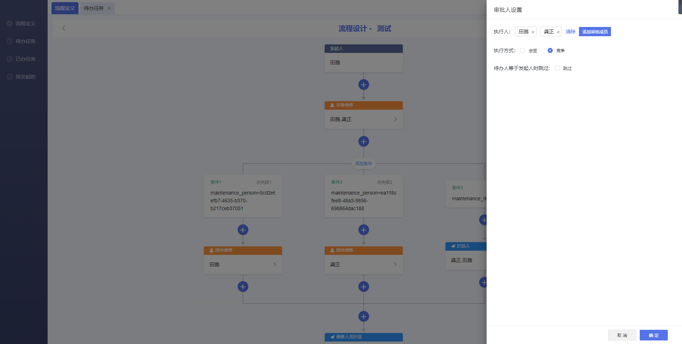682x344 pixels.
Task: Enable the 跳过 checkbox
Action: click(557, 68)
